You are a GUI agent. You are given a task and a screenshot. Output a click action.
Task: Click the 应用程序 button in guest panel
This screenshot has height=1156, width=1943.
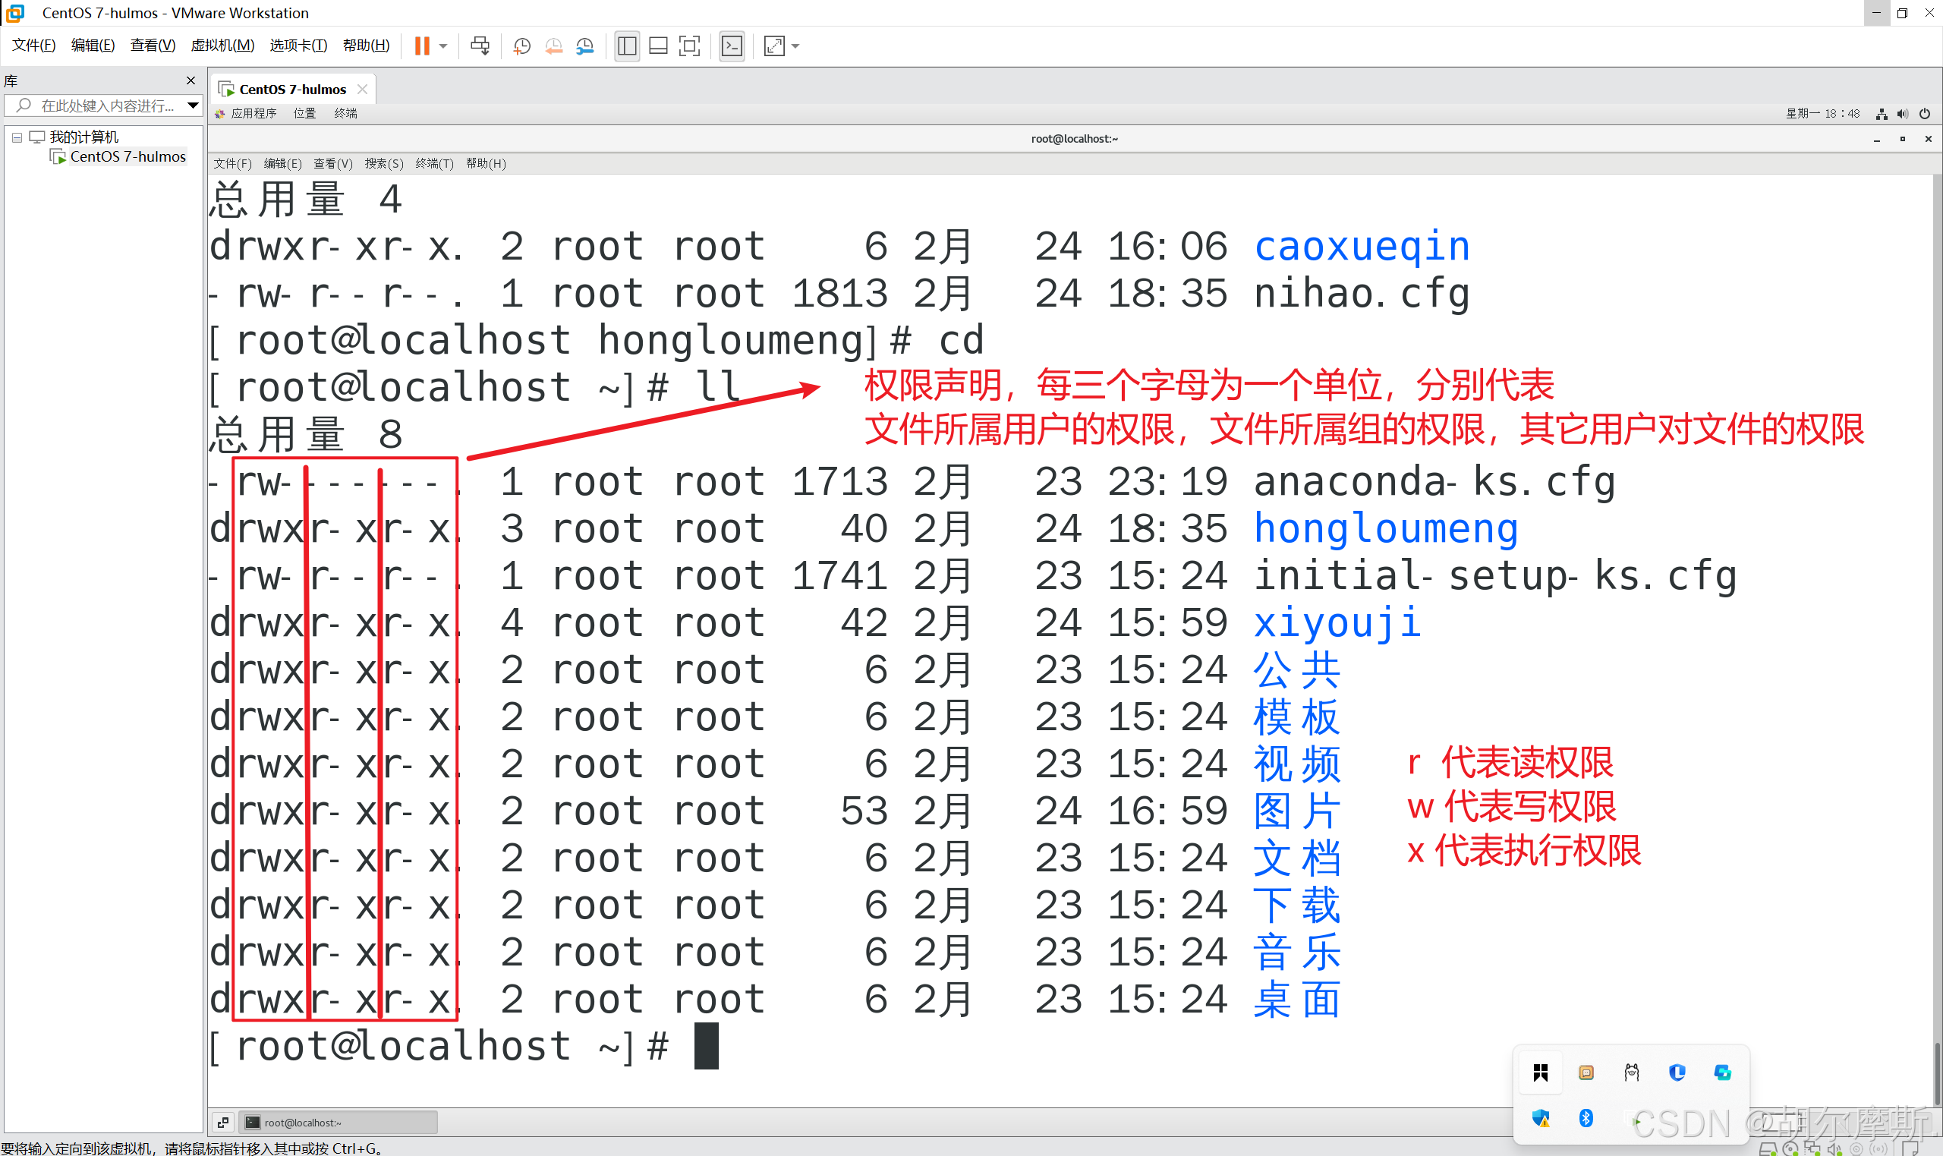[x=252, y=114]
